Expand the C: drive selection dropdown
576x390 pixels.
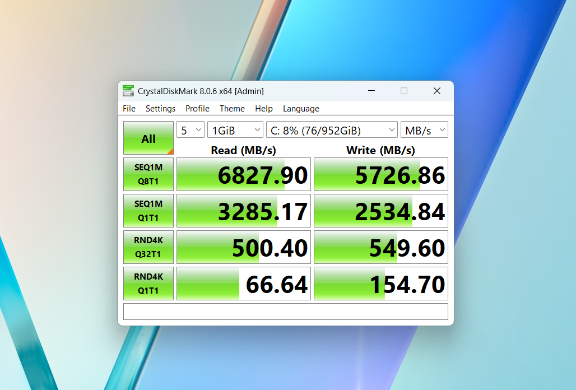(332, 129)
